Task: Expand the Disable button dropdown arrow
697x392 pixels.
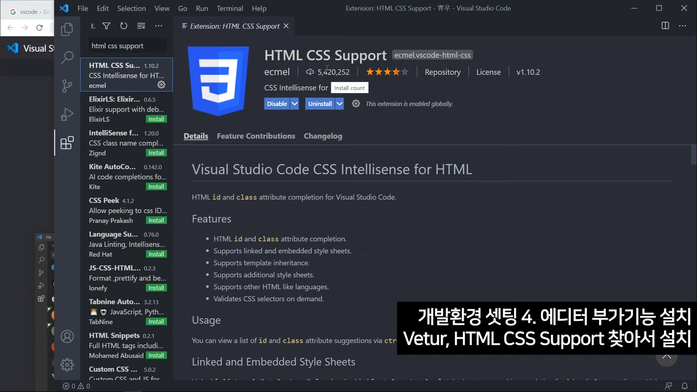Action: pos(295,104)
